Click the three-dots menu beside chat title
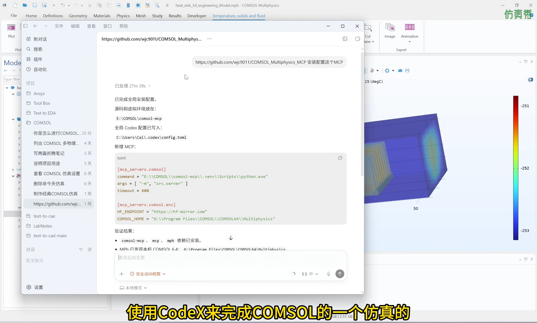Viewport: 537px width, 323px height. click(x=209, y=39)
